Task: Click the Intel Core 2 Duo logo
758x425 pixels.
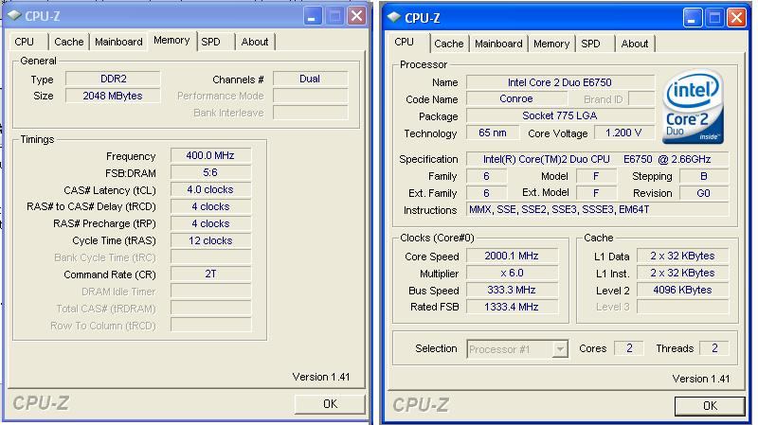Action: (x=694, y=107)
